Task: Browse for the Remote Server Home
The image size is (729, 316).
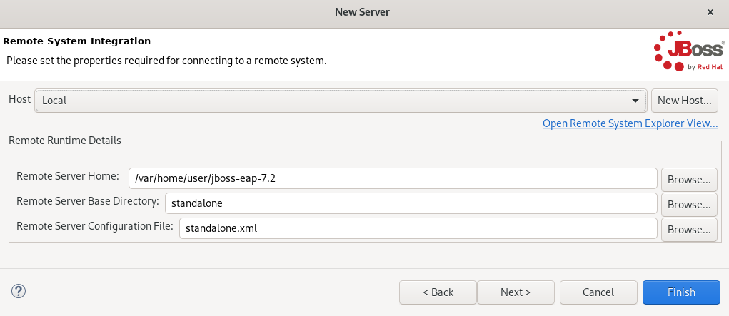Action: pos(689,178)
